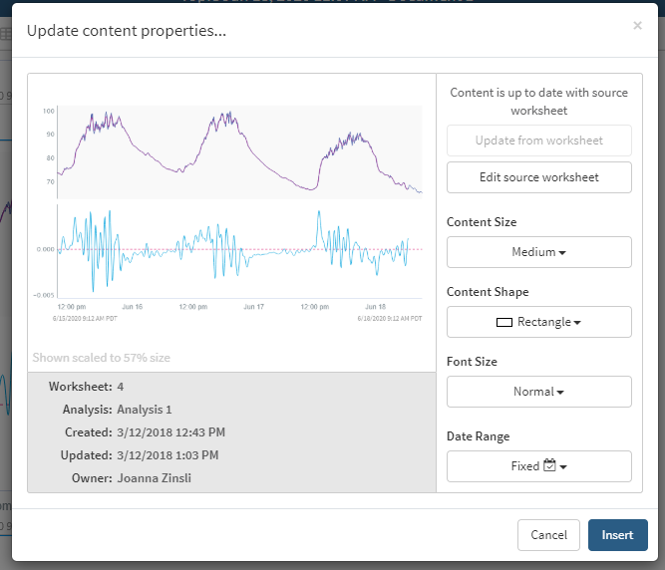The image size is (665, 570).
Task: Click Insert to add the content
Action: [617, 535]
